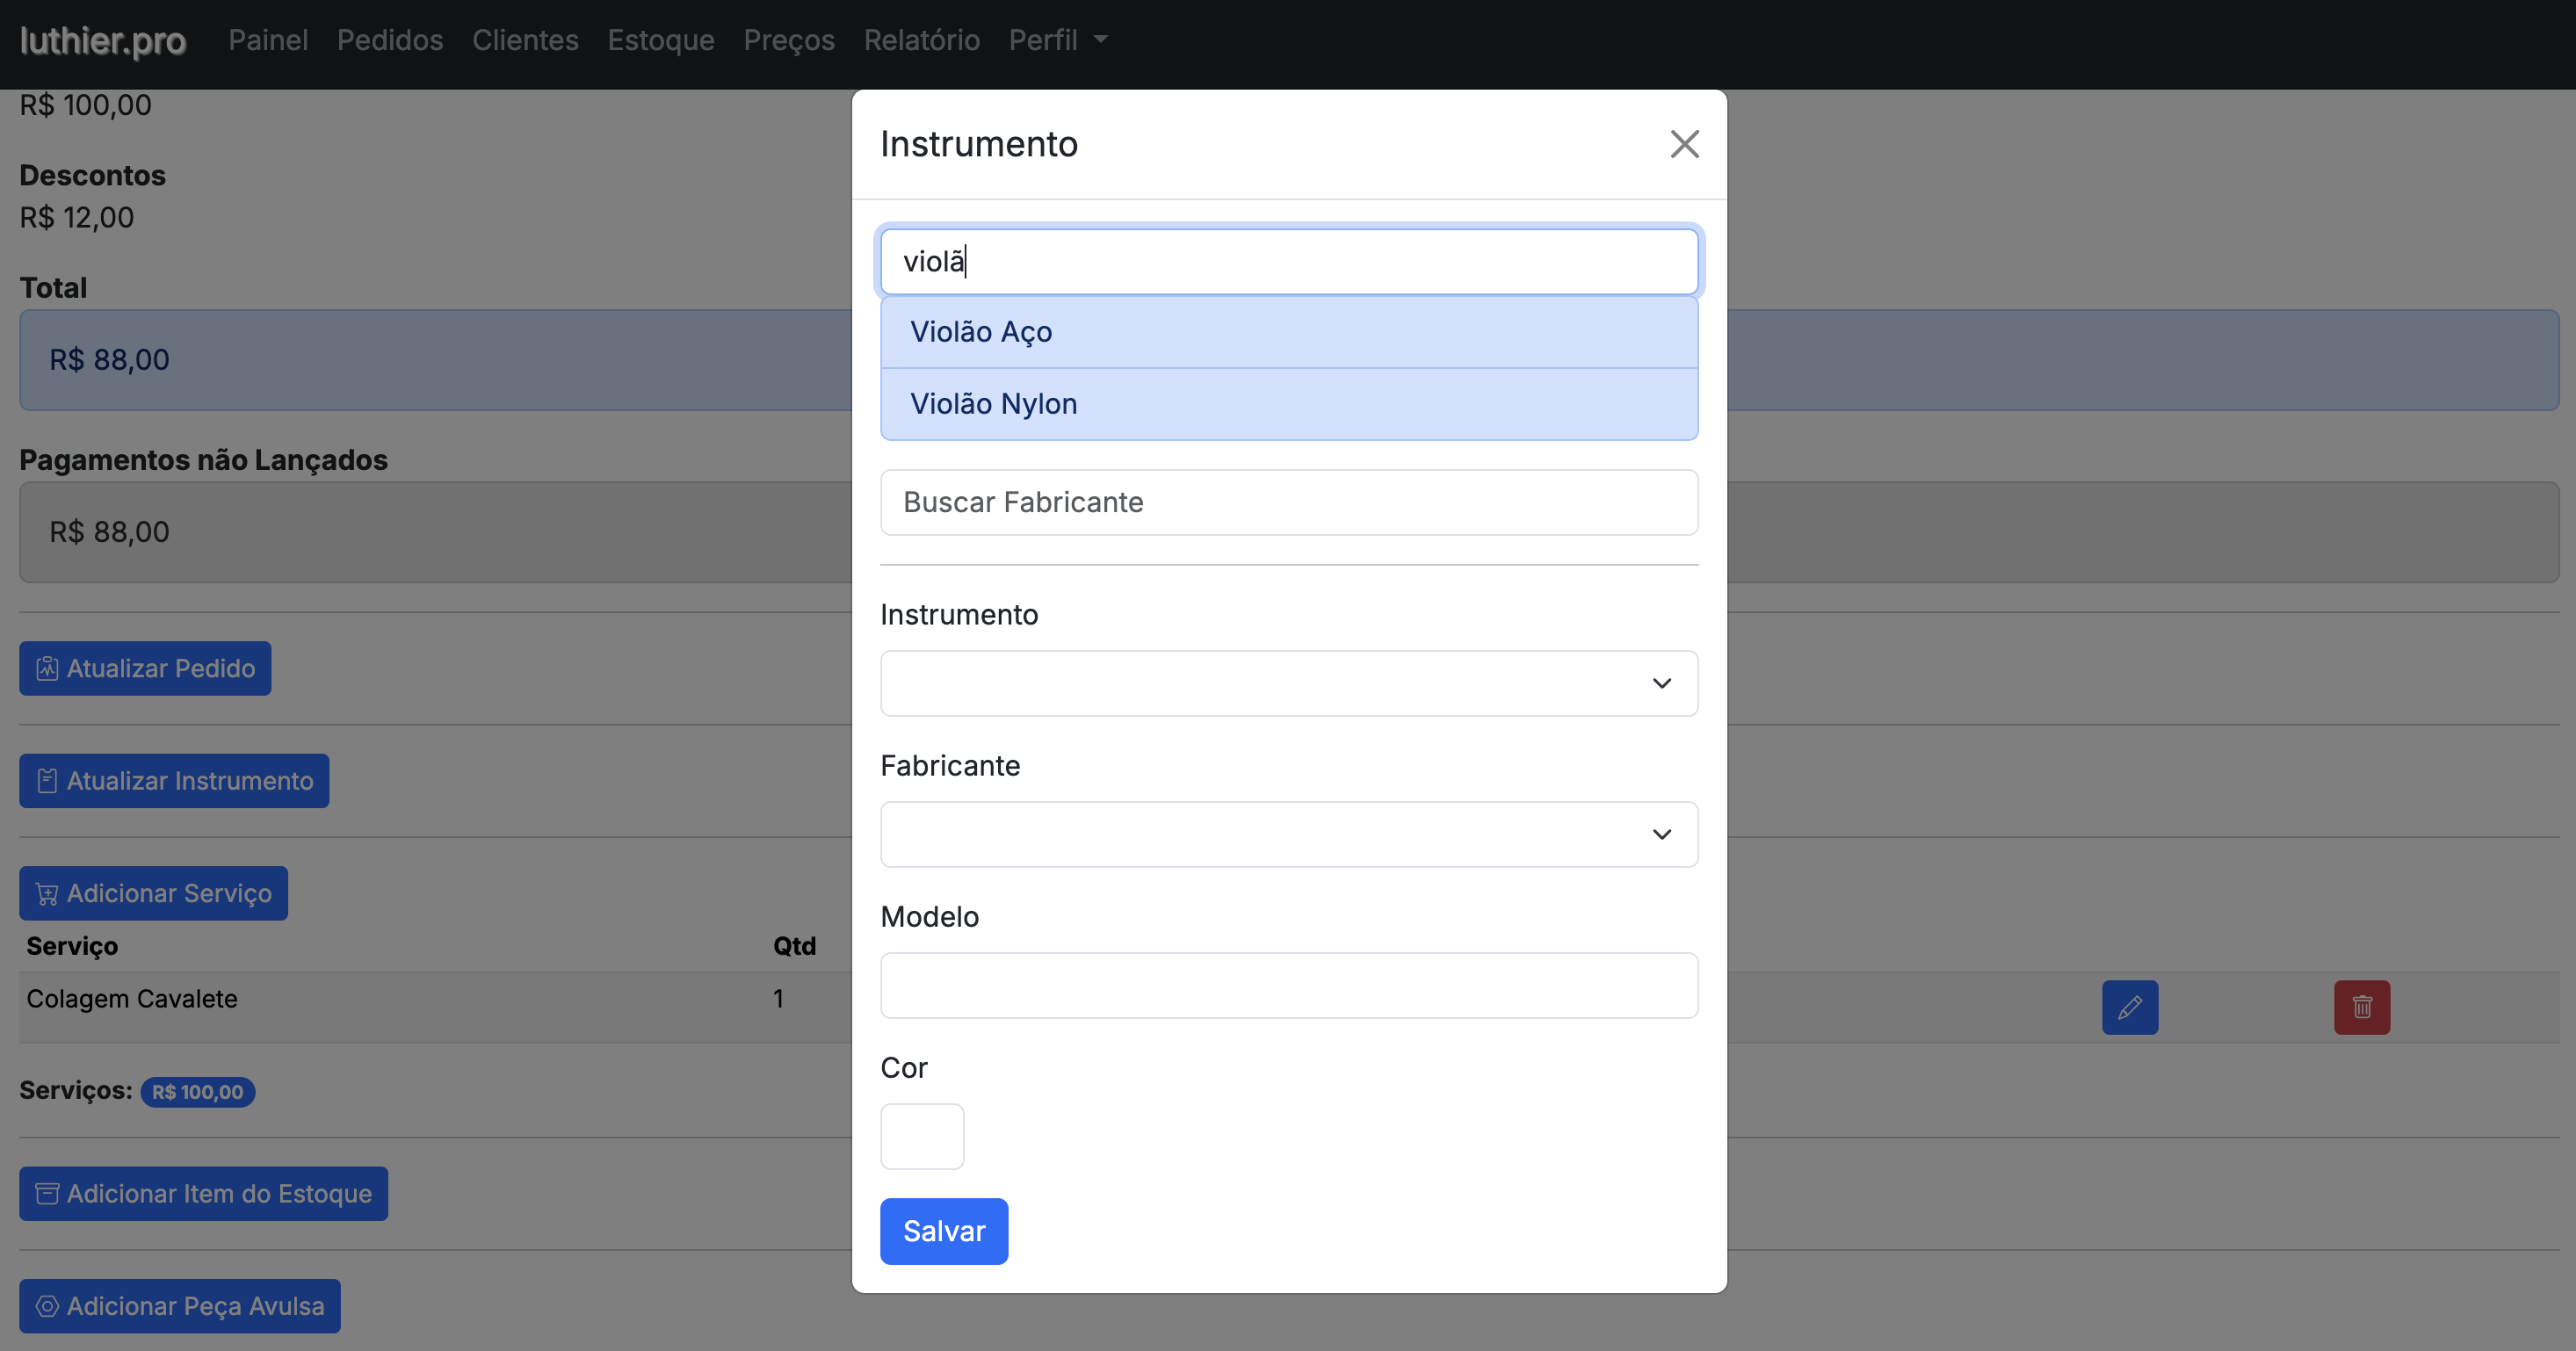
Task: Open the Cor color picker swatch
Action: tap(921, 1136)
